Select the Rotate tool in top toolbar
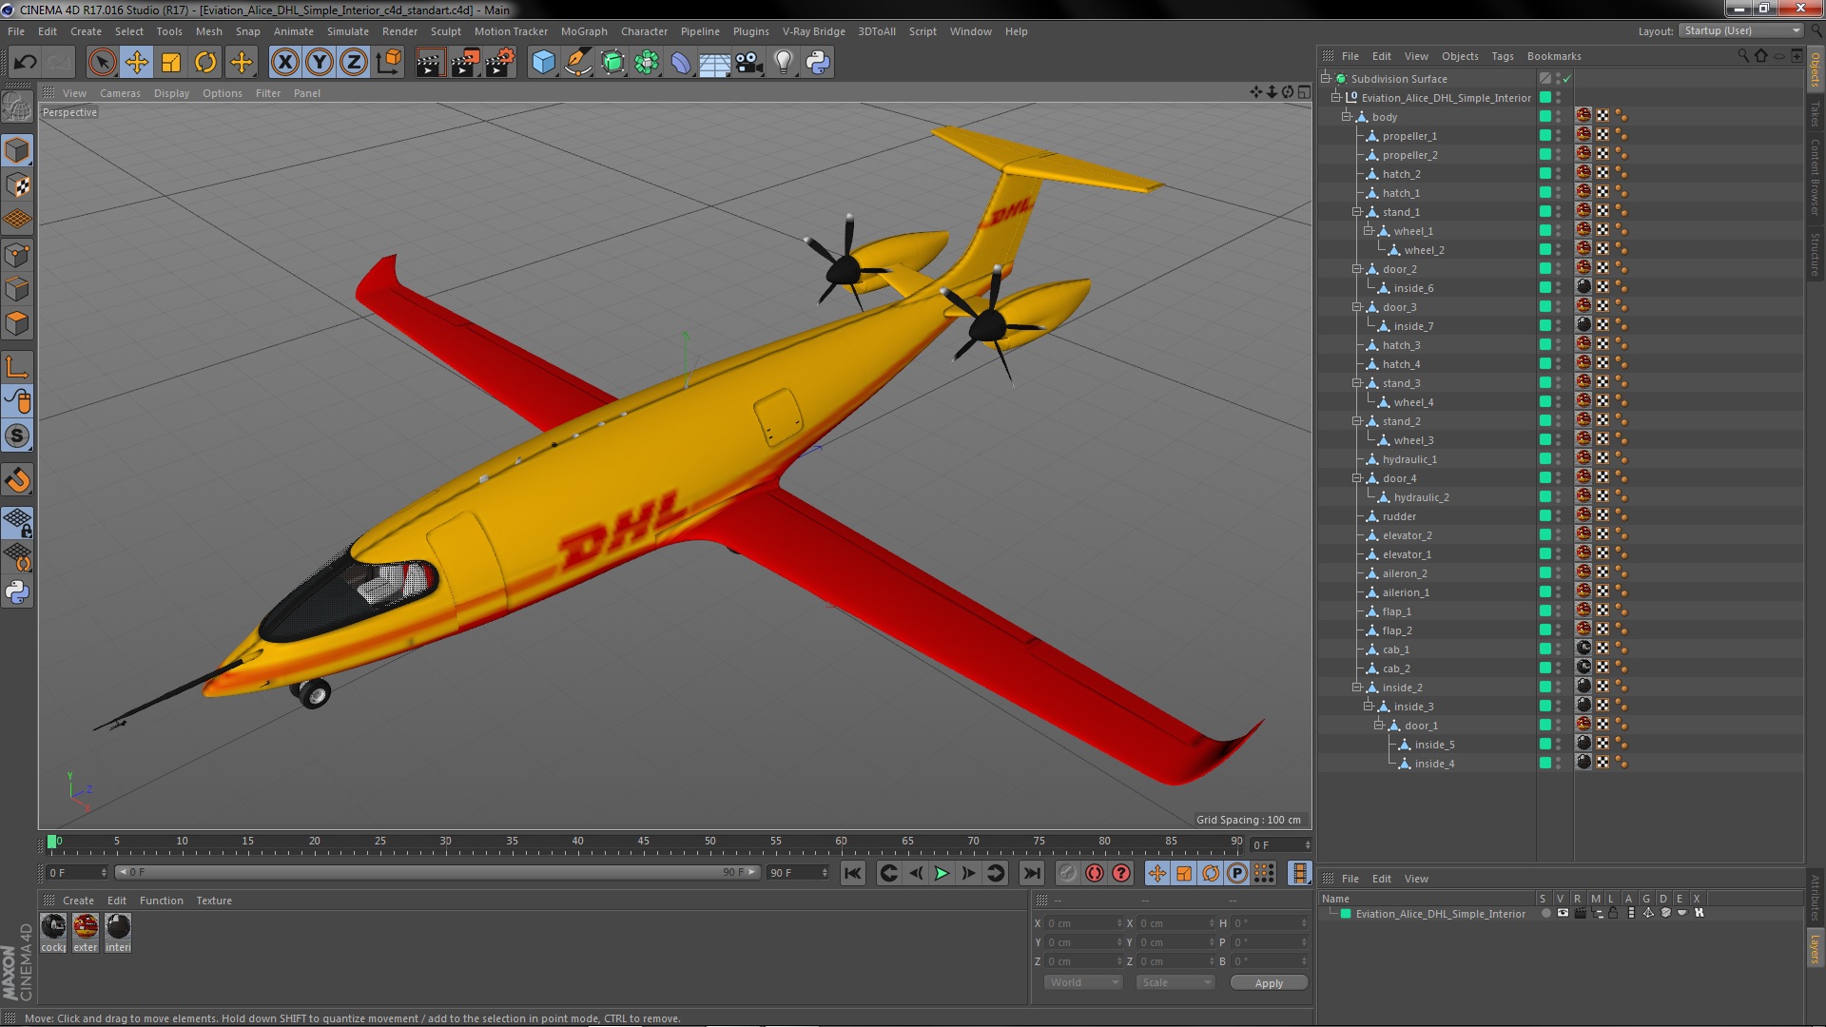 click(x=205, y=63)
